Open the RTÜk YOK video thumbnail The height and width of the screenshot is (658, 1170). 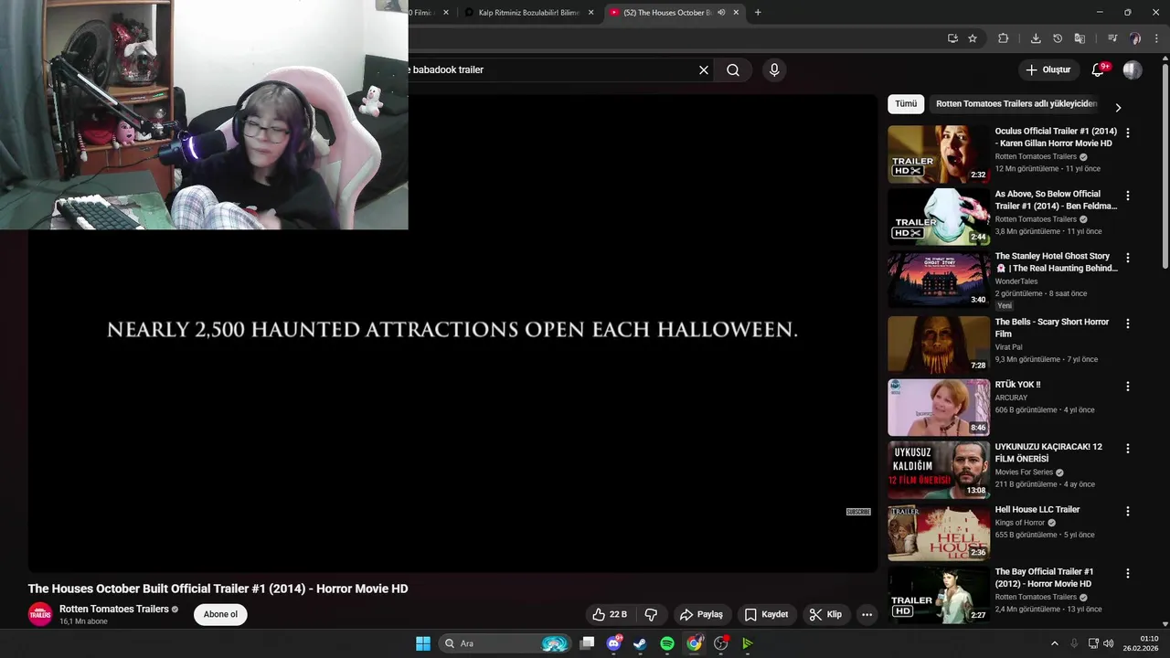pyautogui.click(x=939, y=408)
